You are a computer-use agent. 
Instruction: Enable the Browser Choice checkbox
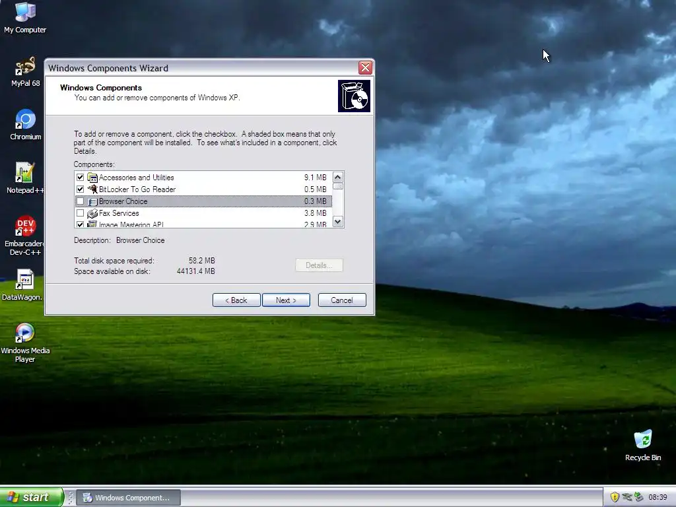[x=80, y=201]
